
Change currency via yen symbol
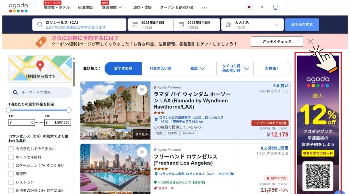coord(262,7)
